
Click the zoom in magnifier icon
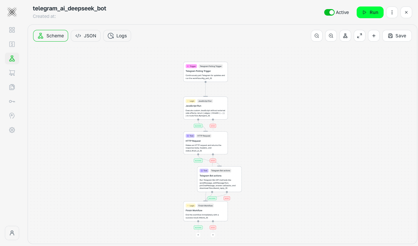331,36
